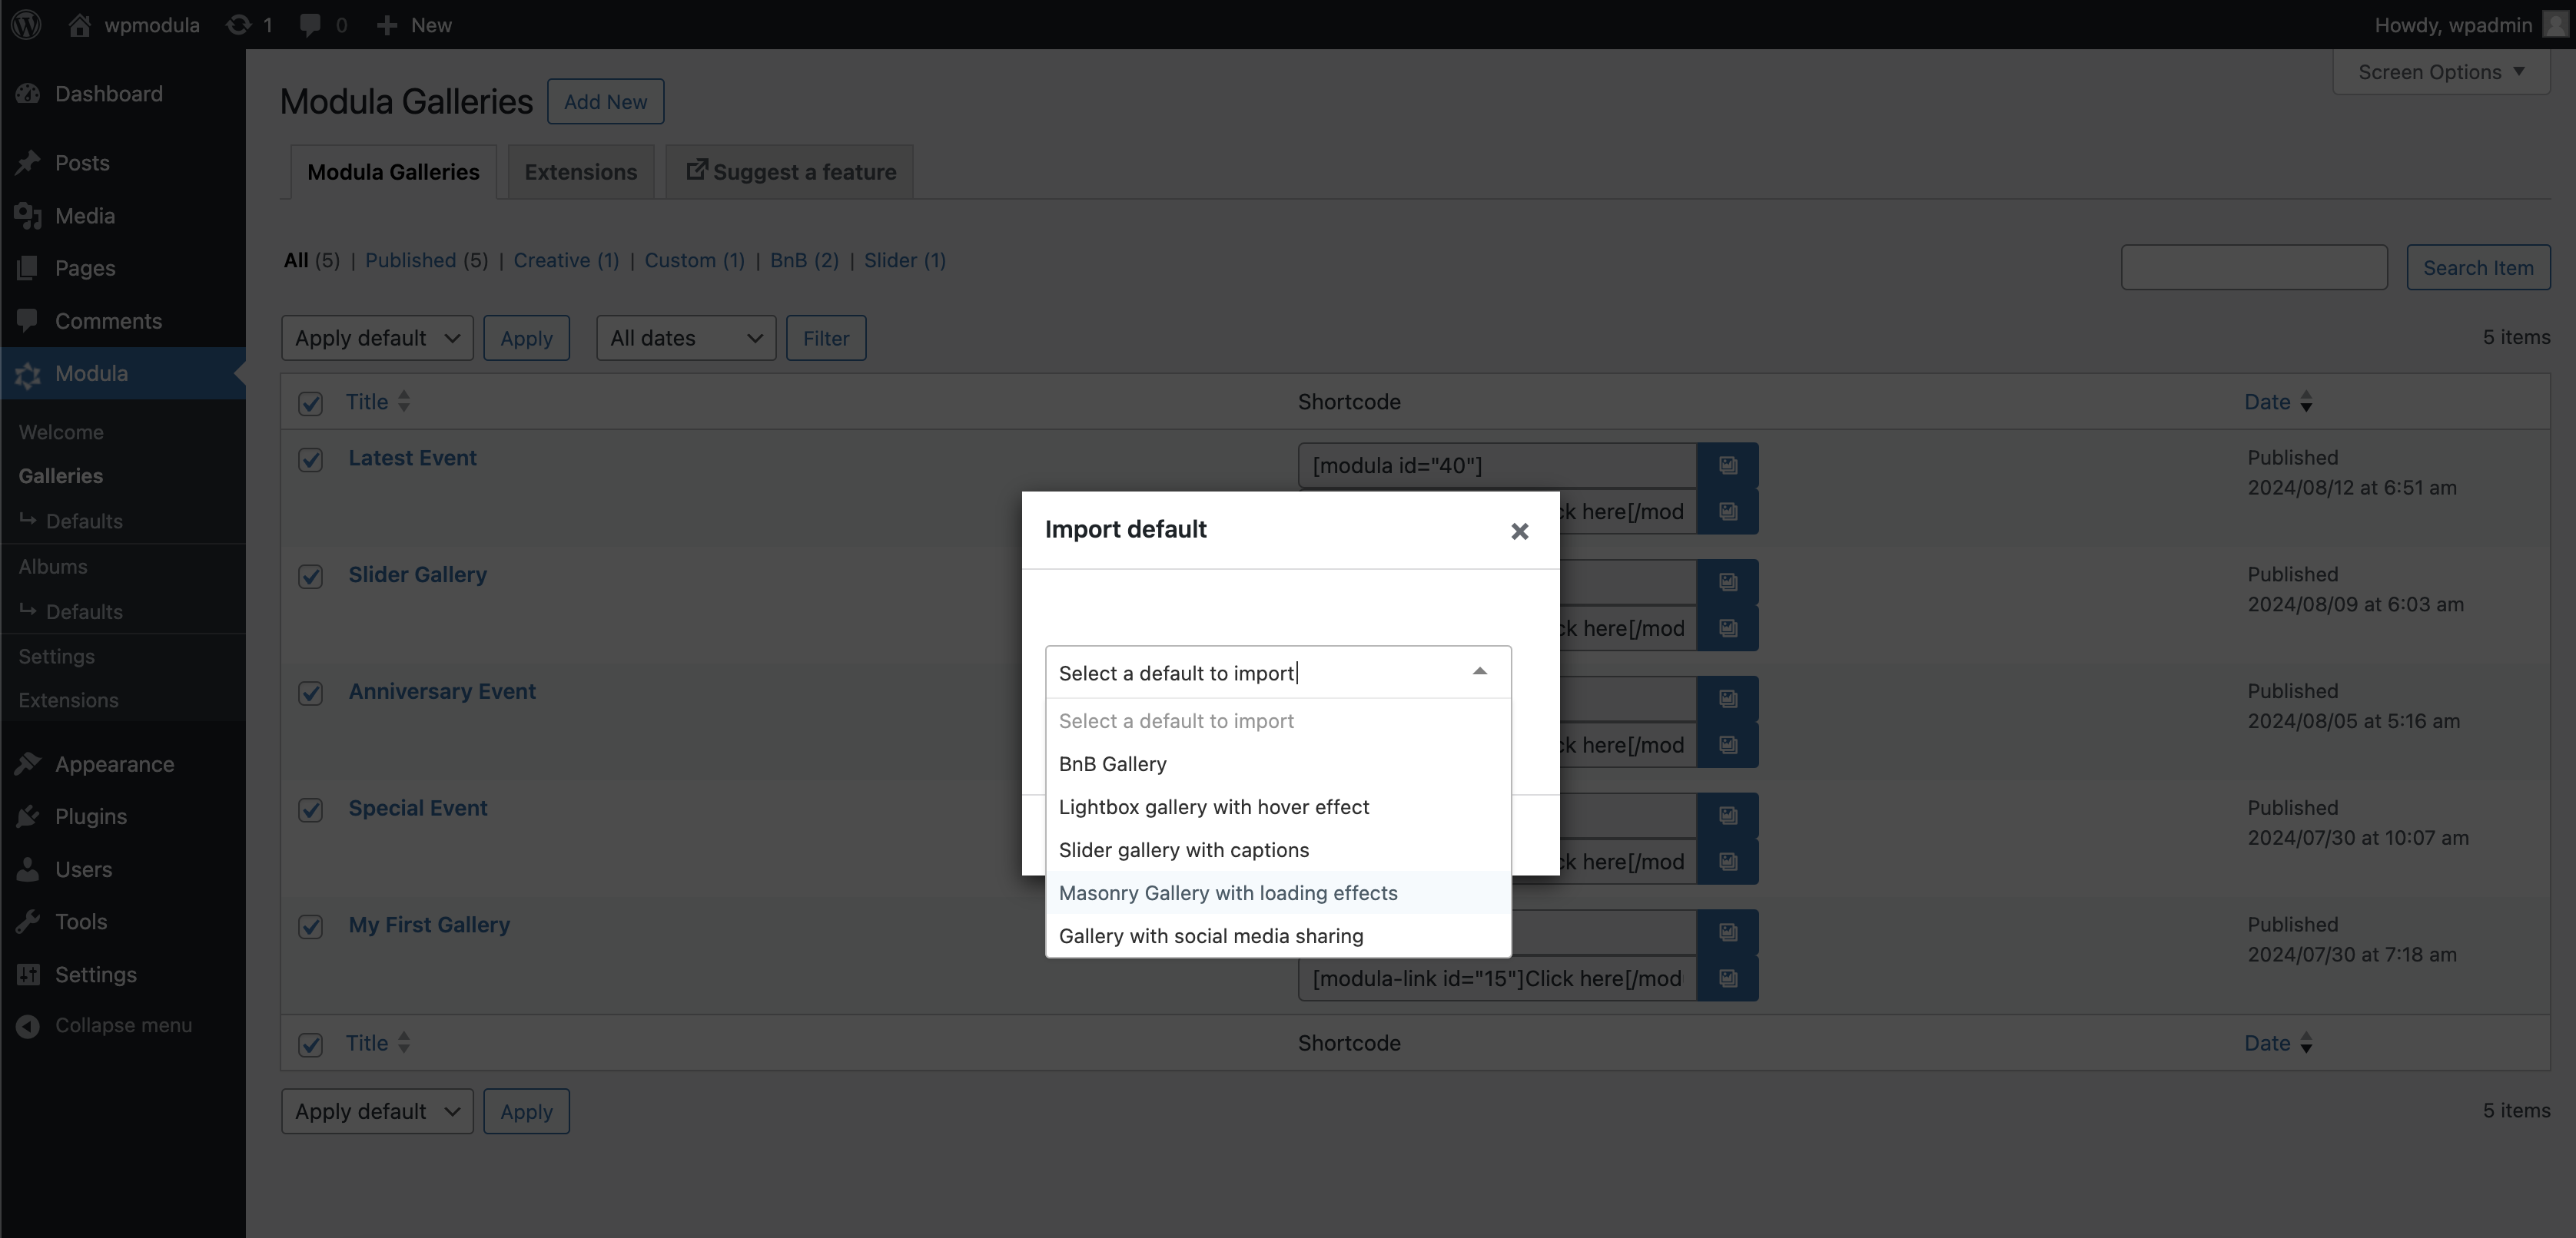
Task: Click the WordPress logo icon
Action: tap(27, 24)
